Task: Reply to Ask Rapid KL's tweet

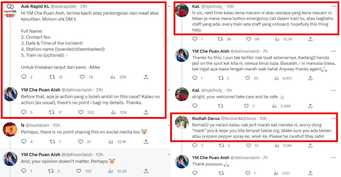Action: pyautogui.click(x=24, y=77)
